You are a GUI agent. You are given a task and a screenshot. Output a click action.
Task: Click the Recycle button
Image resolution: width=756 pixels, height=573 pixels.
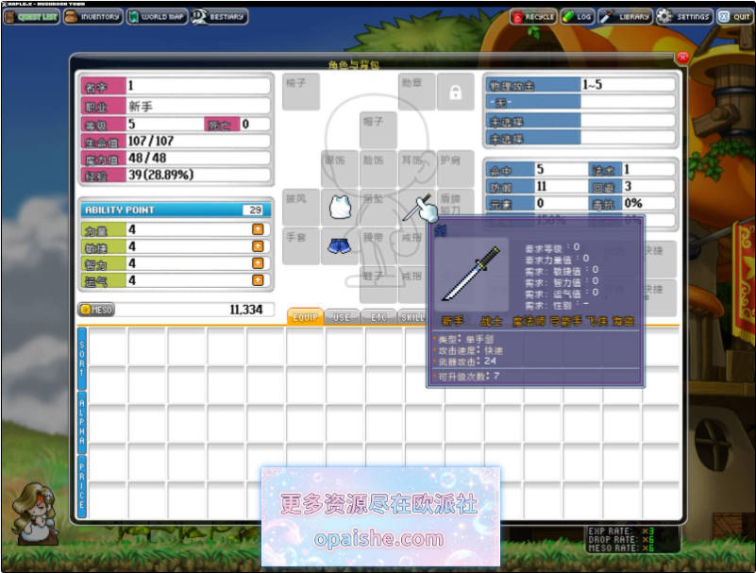(x=534, y=17)
